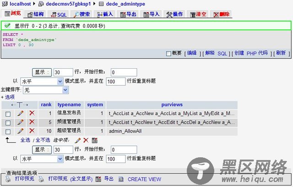Click the selected-items edit pencil icon
The width and height of the screenshot is (293, 187).
[77, 140]
